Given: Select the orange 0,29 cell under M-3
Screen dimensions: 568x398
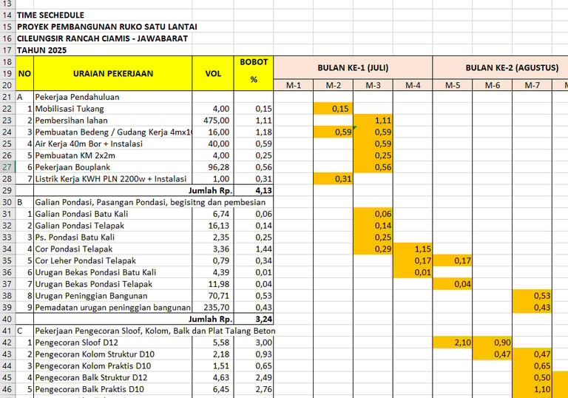Looking at the screenshot, I should point(373,249).
